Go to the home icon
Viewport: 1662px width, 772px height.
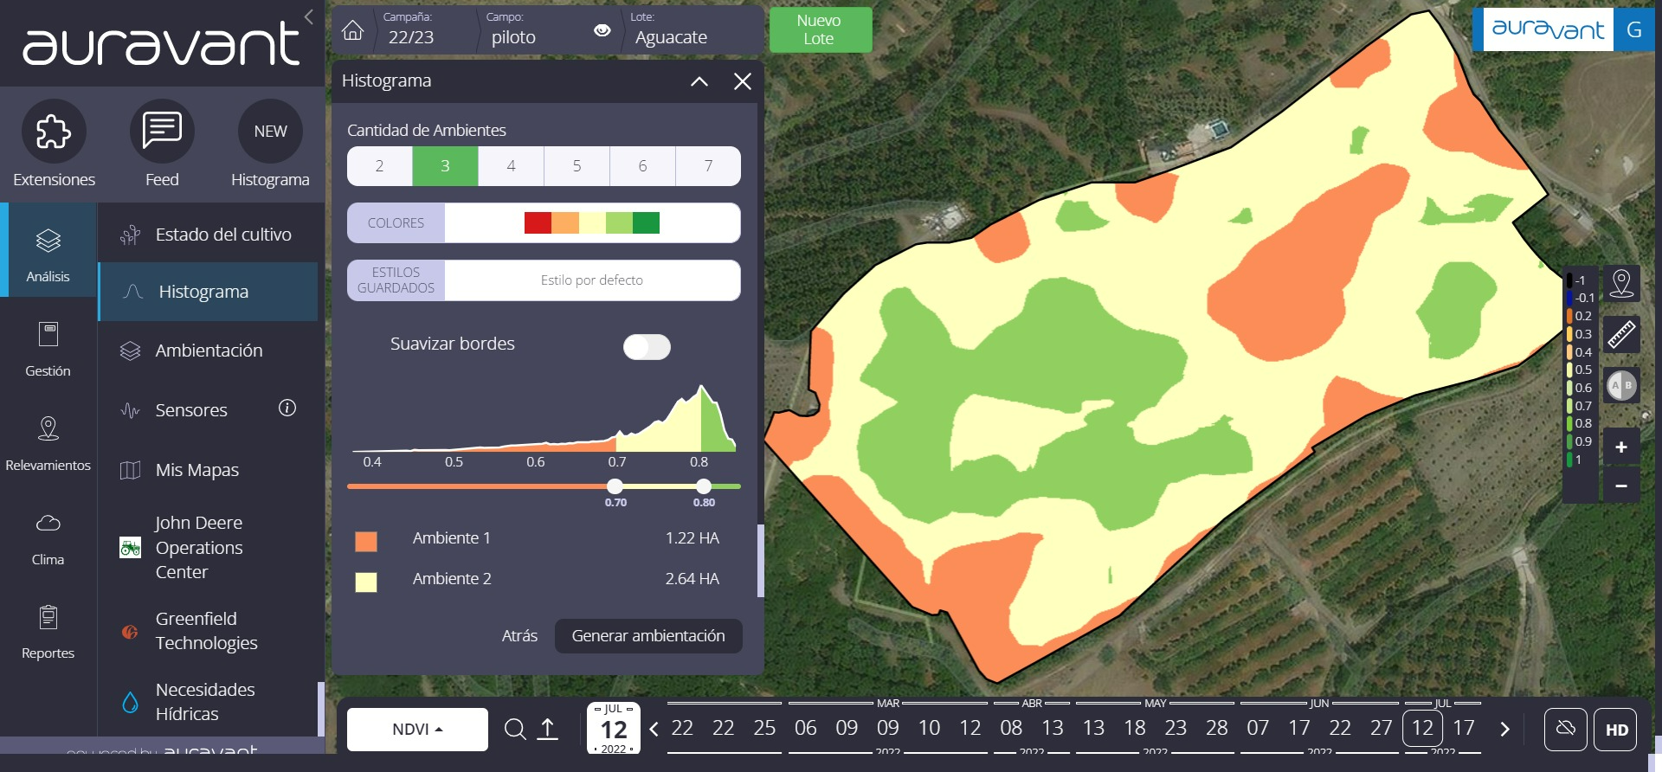point(352,31)
